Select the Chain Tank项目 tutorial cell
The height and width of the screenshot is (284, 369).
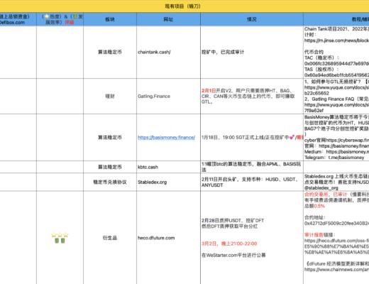pyautogui.click(x=336, y=52)
